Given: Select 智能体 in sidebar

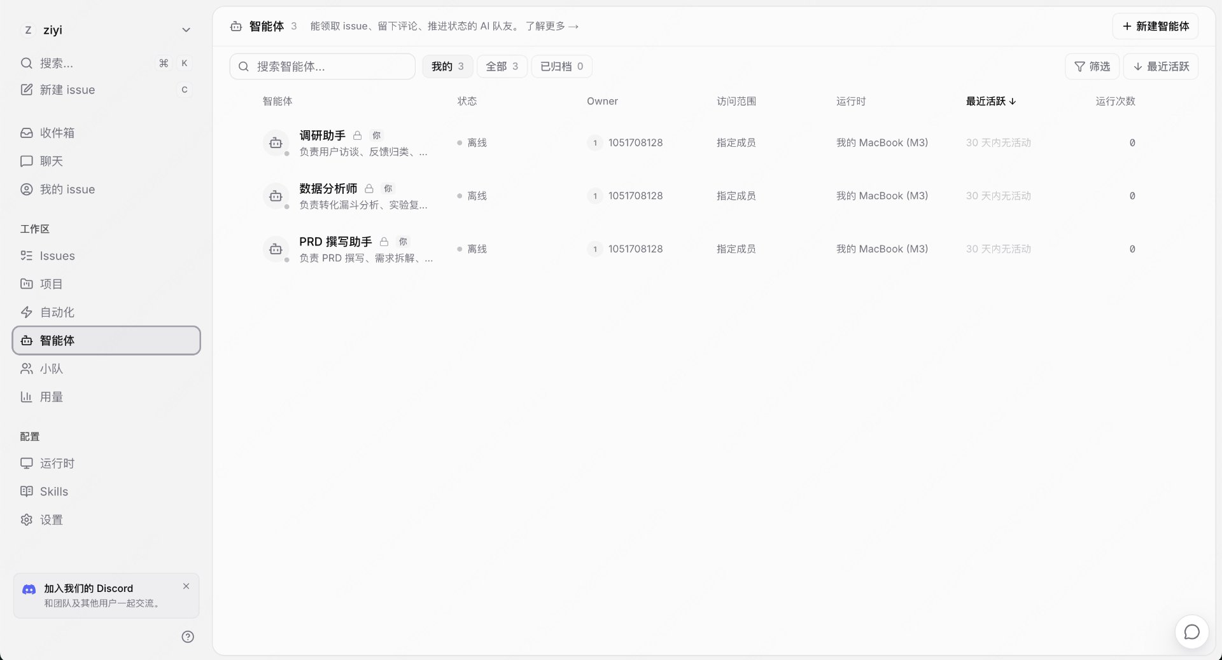Looking at the screenshot, I should click(106, 340).
